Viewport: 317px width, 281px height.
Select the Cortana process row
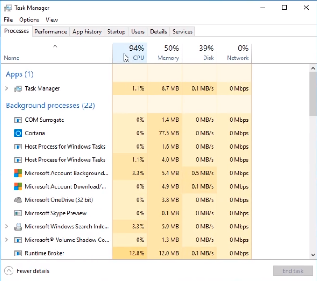(126, 133)
